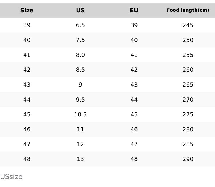Click US size 12 cell
Viewport: 215px width, 187px height.
pos(80,144)
